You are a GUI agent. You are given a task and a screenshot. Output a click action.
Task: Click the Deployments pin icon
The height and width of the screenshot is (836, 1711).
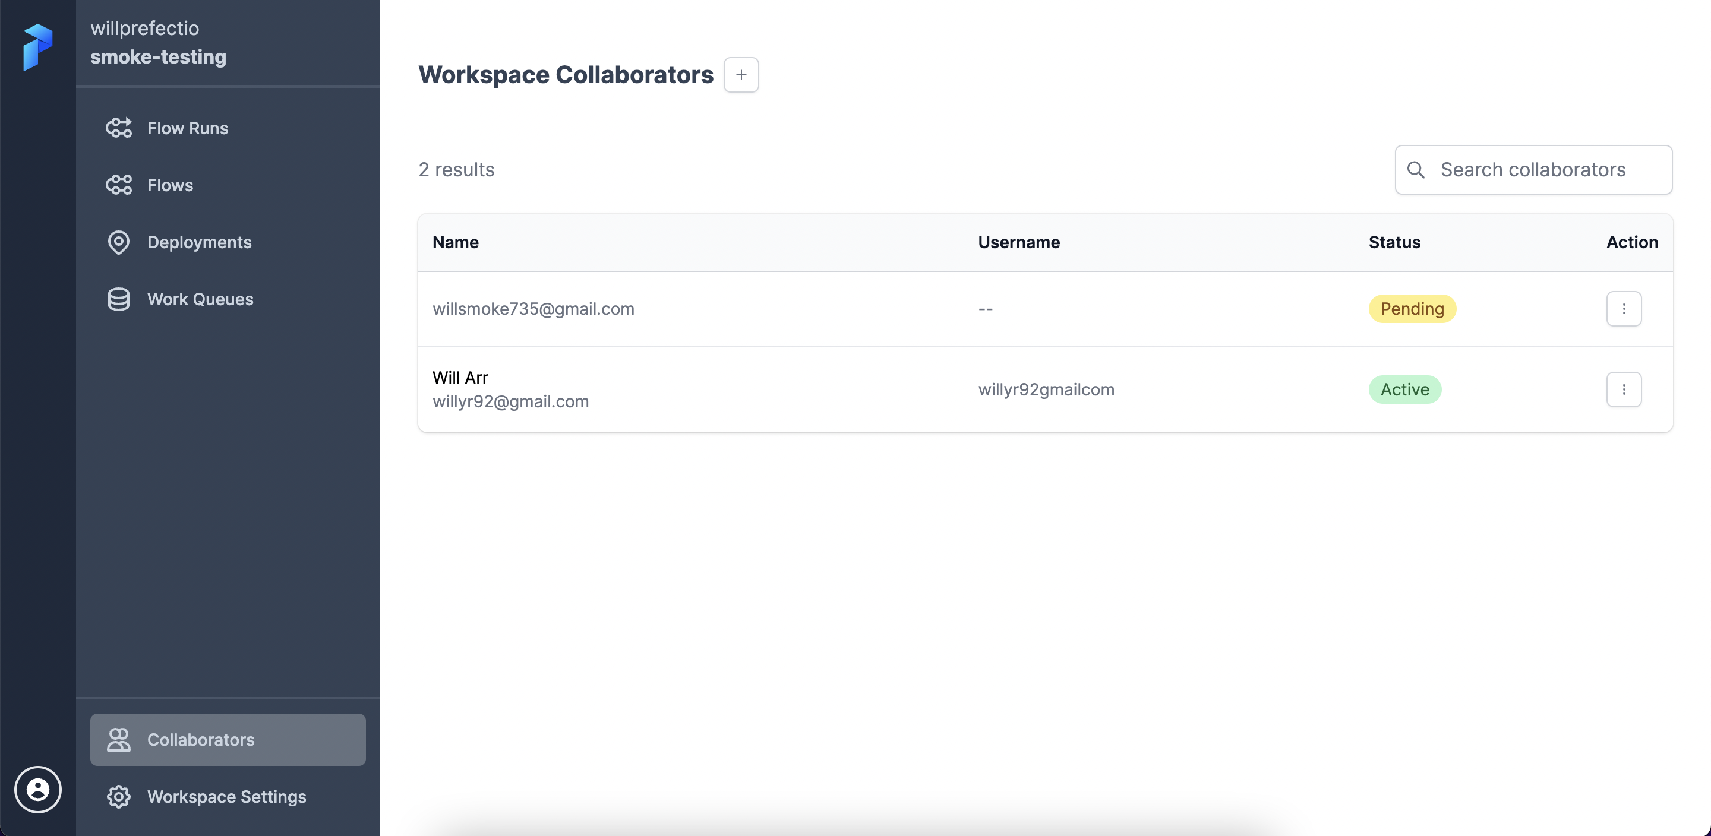click(x=119, y=242)
